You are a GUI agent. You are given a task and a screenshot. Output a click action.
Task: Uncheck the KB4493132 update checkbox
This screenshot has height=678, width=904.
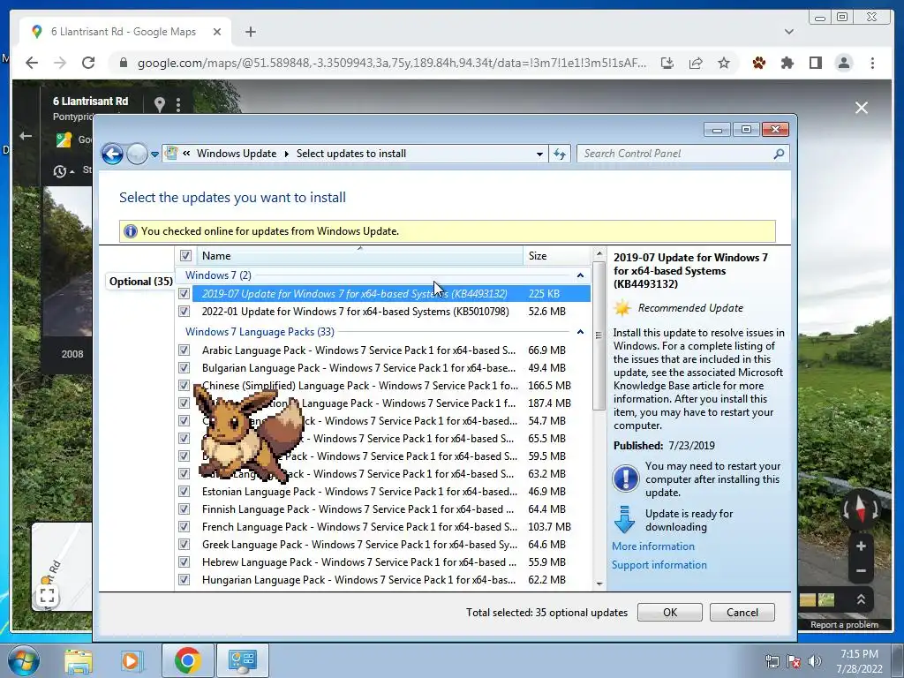(184, 293)
